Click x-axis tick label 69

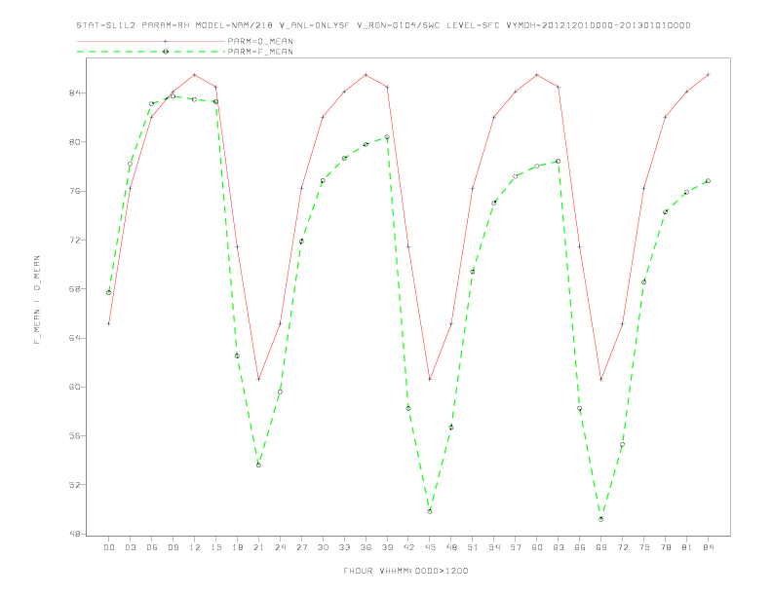point(601,547)
